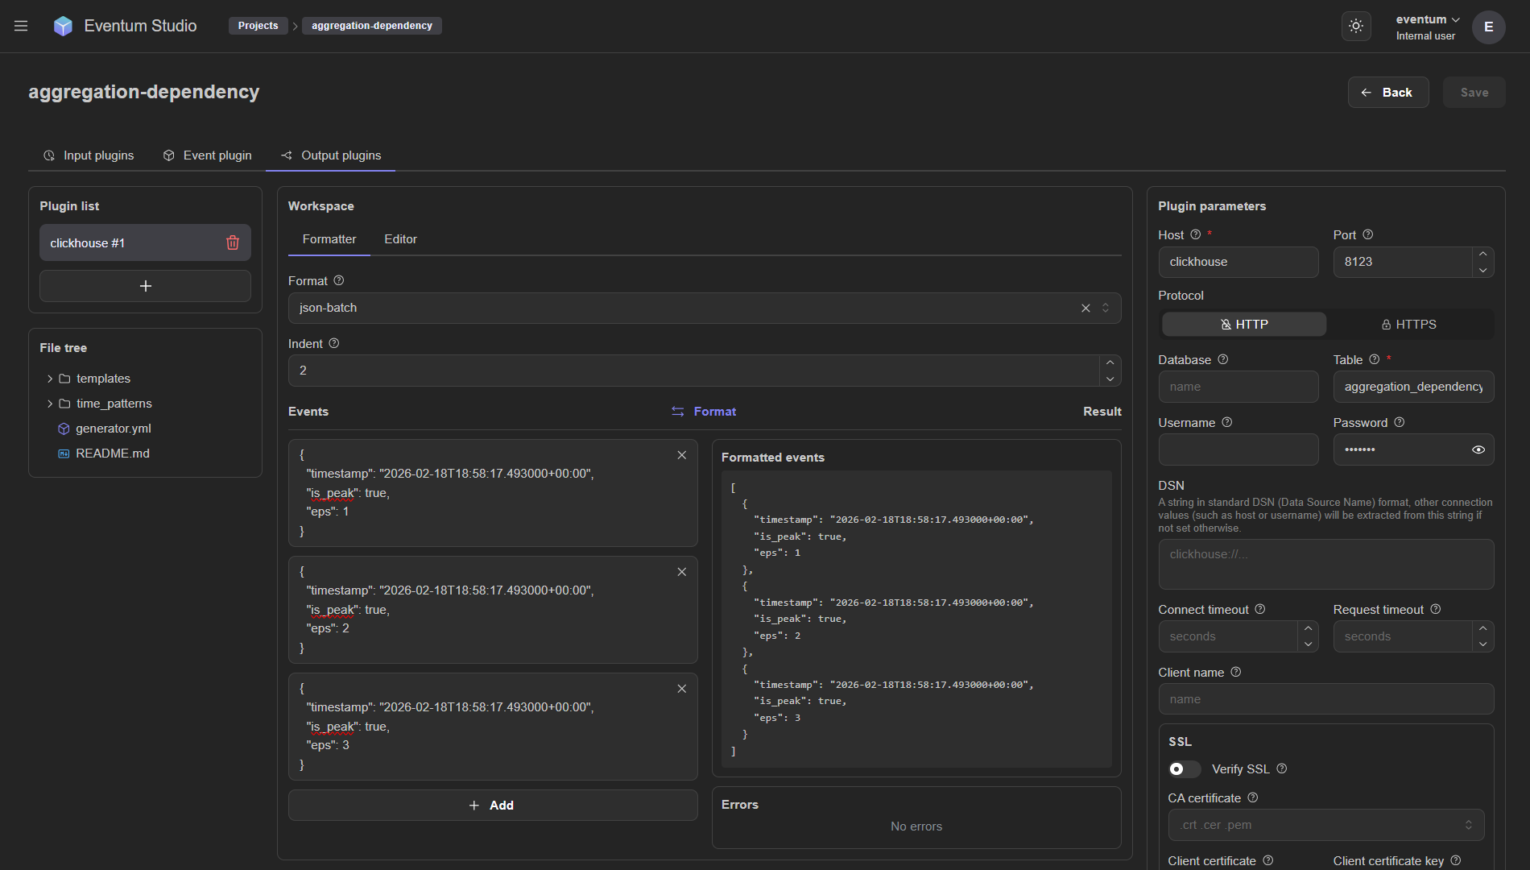1530x870 pixels.
Task: Toggle the light/dark theme icon
Action: 1356,26
